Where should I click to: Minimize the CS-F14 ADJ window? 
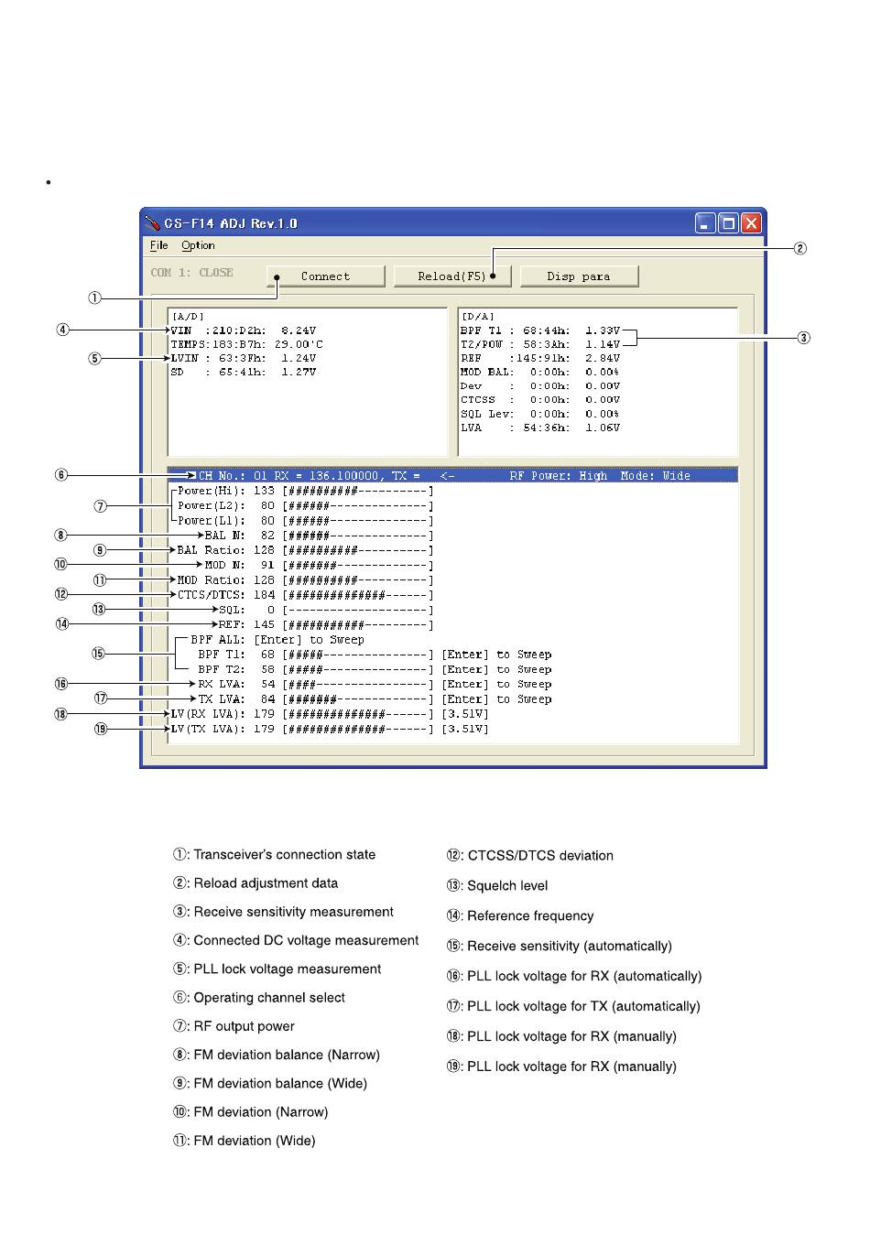click(704, 223)
